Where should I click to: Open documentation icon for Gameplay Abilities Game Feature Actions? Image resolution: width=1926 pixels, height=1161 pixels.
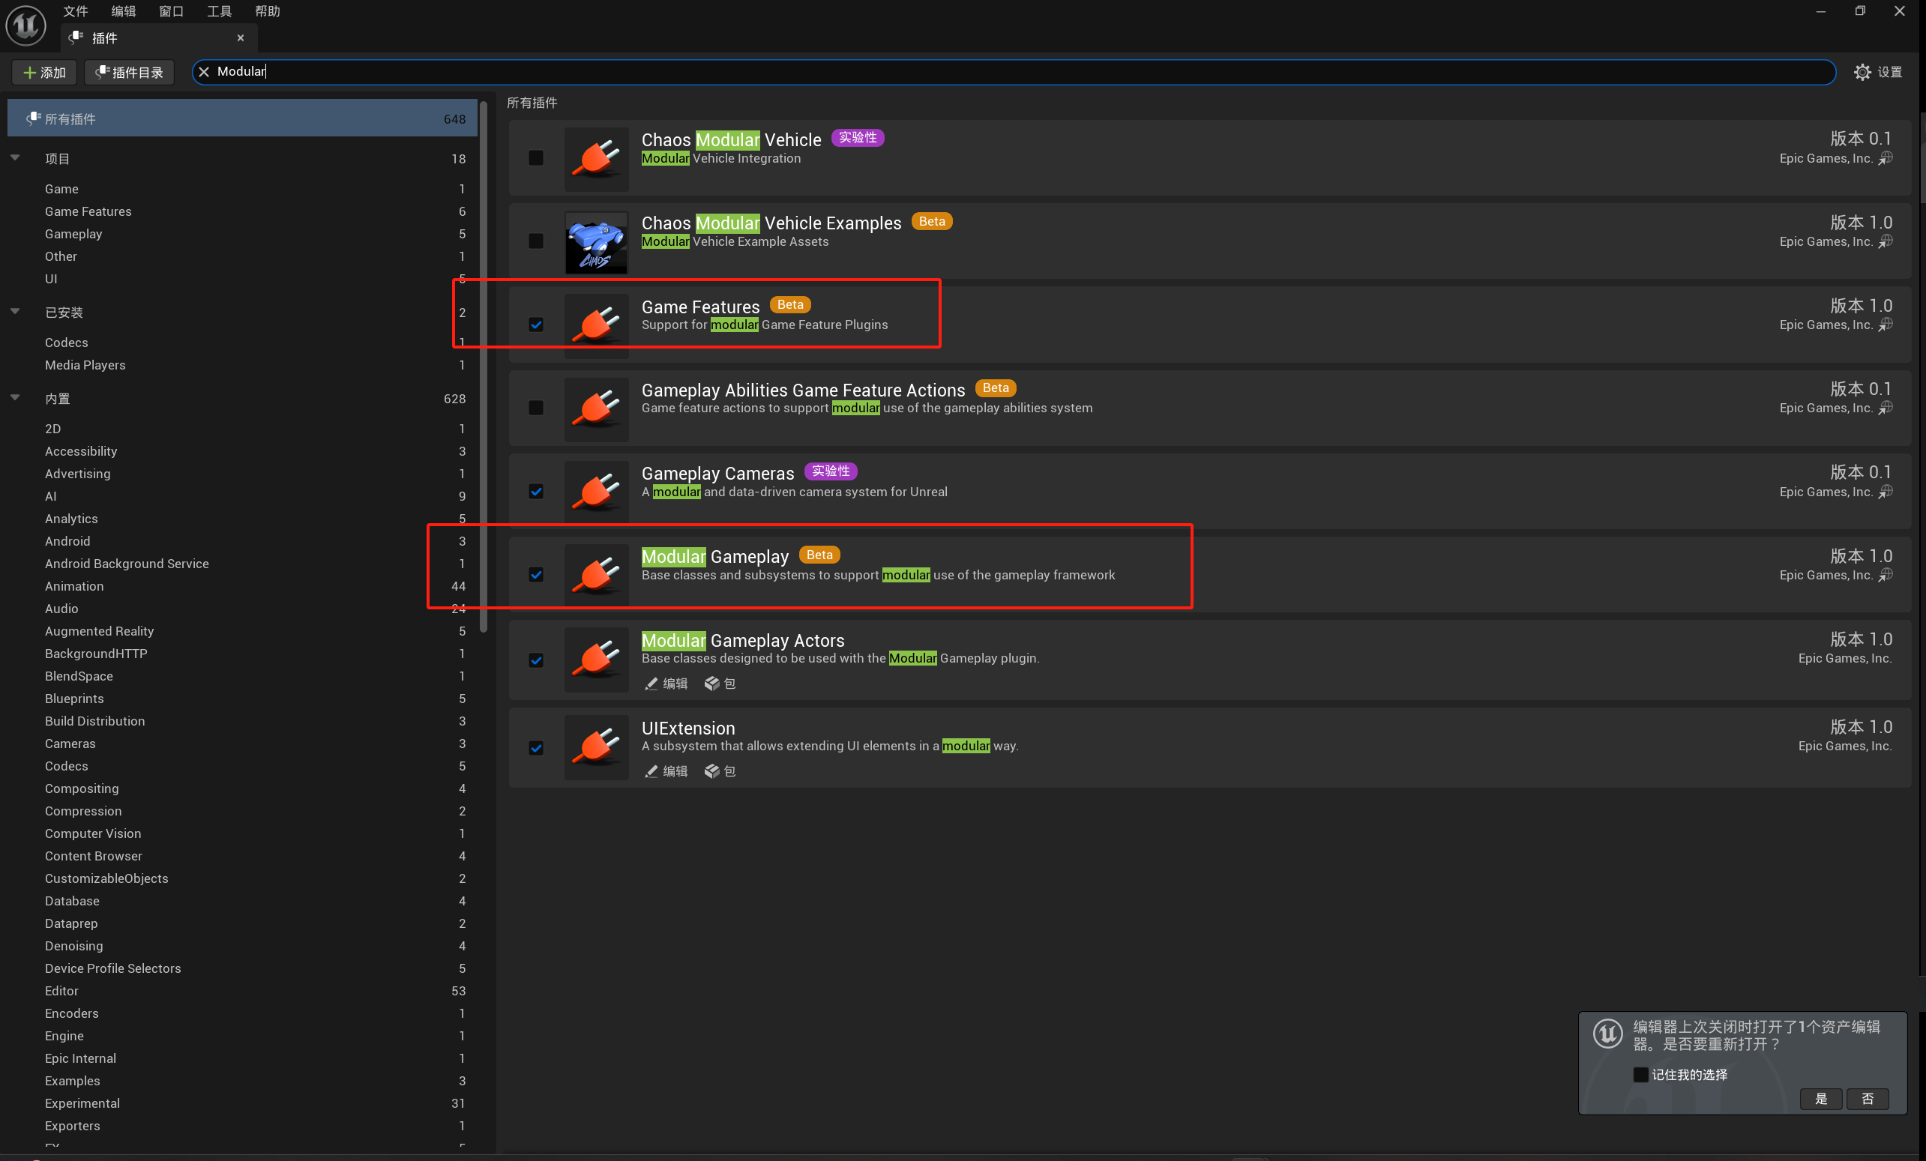coord(1886,408)
